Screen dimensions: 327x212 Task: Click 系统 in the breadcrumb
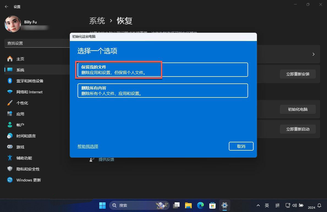point(97,21)
